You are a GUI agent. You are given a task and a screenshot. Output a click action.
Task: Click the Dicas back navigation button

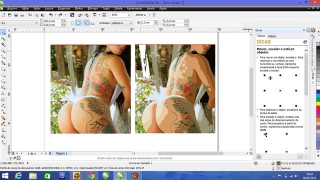click(300, 156)
